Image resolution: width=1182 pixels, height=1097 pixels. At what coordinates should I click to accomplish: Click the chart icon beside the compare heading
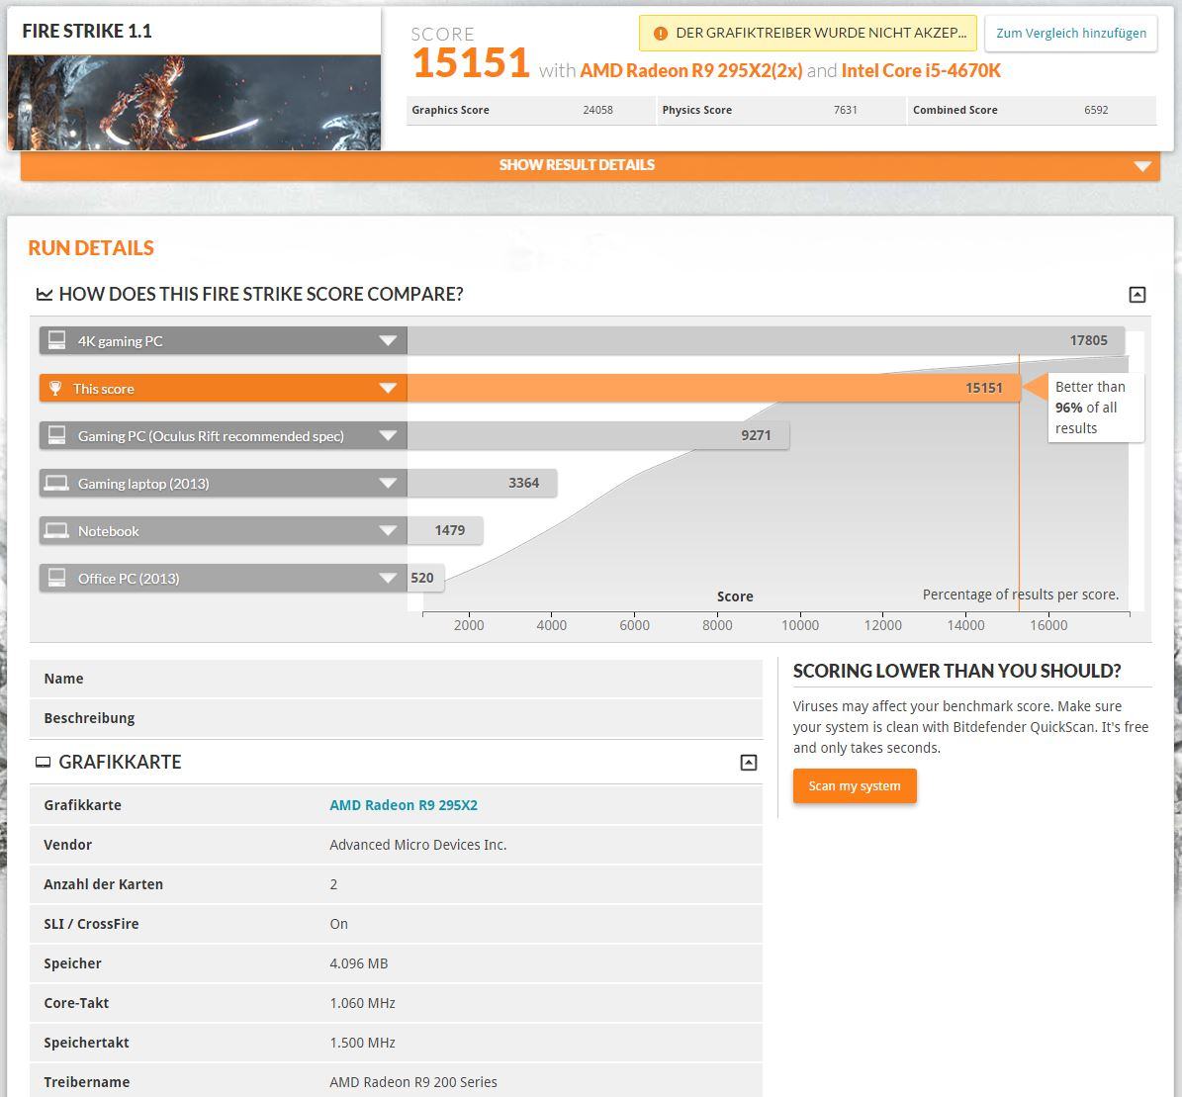click(x=45, y=294)
